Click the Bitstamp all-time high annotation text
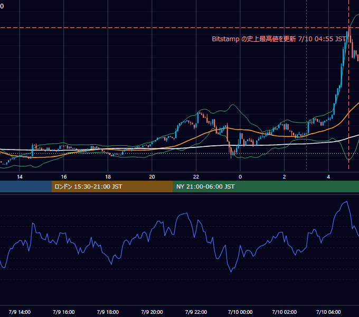Image resolution: width=359 pixels, height=317 pixels. click(x=279, y=39)
